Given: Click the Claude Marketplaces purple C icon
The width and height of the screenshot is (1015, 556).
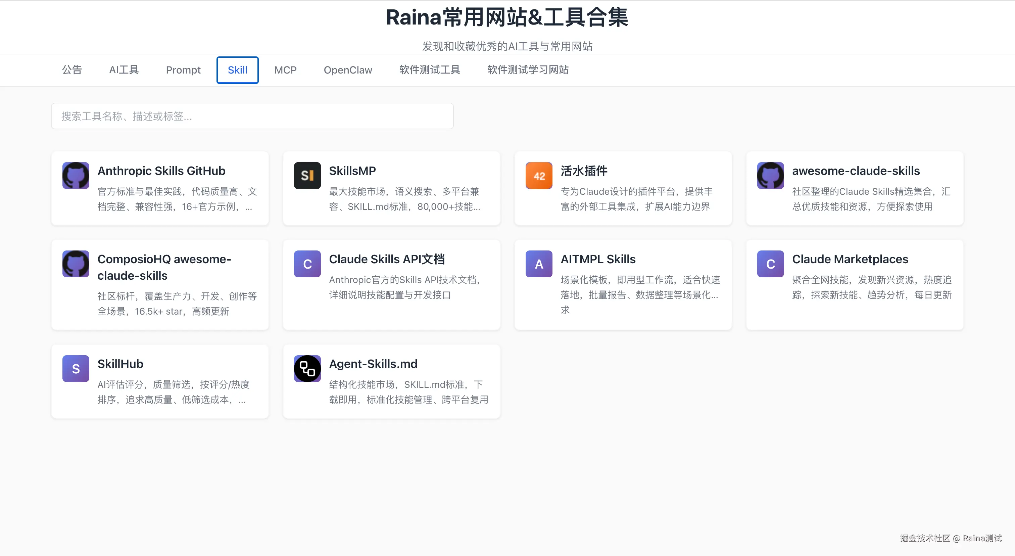Looking at the screenshot, I should tap(770, 264).
